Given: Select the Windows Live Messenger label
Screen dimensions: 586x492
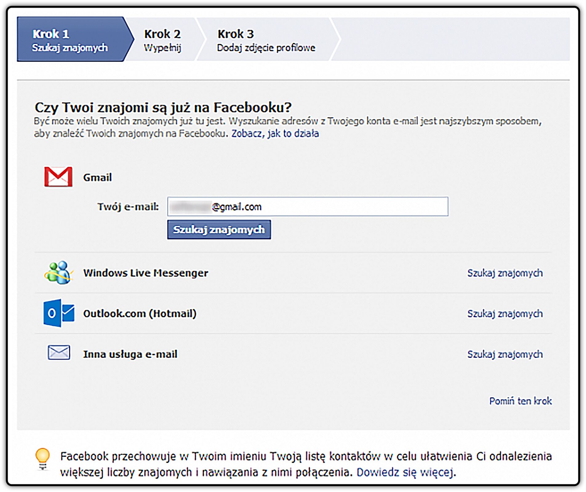Looking at the screenshot, I should click(x=146, y=273).
